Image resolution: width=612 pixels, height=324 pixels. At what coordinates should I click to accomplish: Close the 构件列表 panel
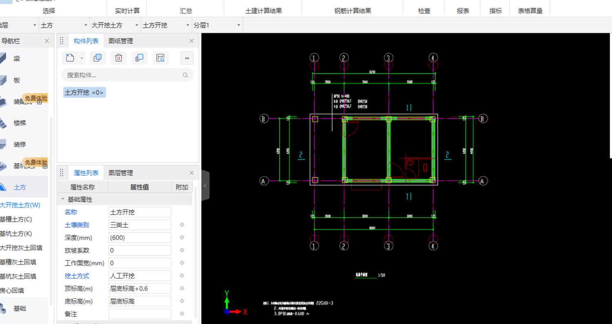coord(191,41)
